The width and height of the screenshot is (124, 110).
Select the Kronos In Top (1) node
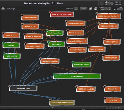(76, 33)
